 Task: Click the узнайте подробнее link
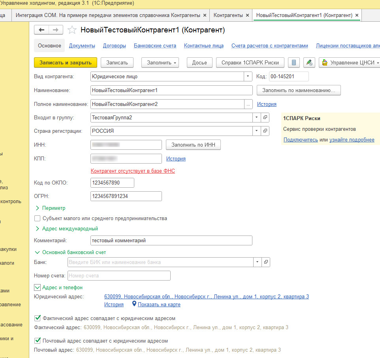[352, 139]
